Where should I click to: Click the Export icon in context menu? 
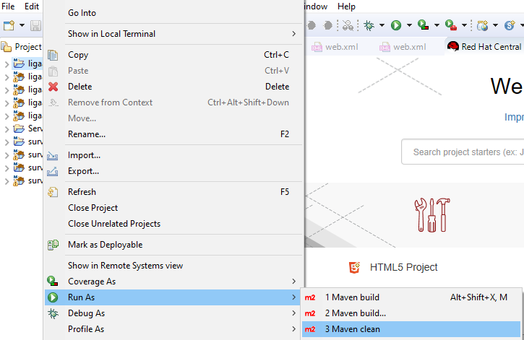(x=53, y=172)
